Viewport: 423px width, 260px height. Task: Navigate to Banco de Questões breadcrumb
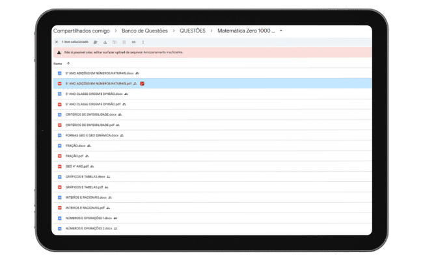tap(144, 31)
